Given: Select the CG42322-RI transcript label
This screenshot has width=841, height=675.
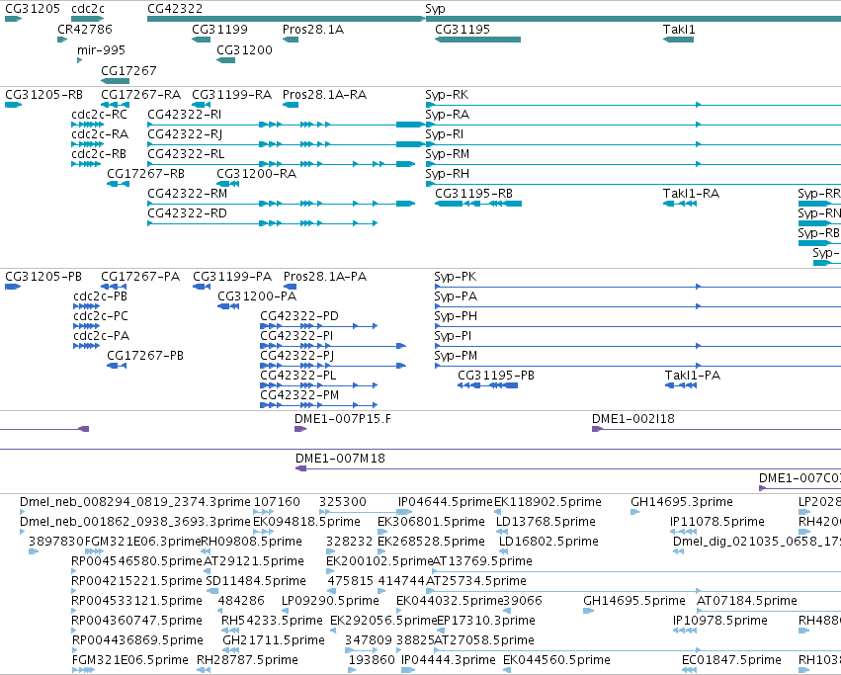Looking at the screenshot, I should point(185,115).
